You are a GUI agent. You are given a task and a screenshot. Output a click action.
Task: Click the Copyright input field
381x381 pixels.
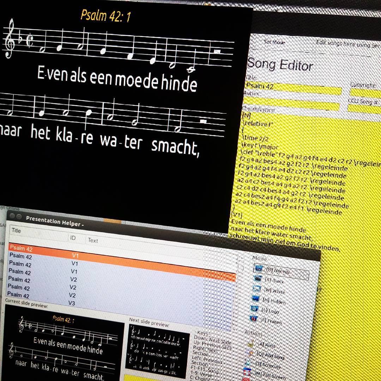coord(365,93)
